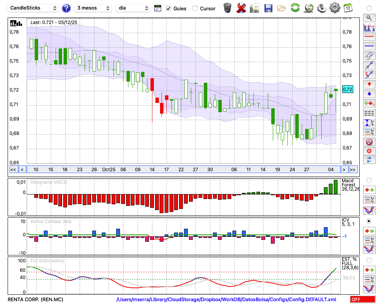Add a red down arrow marker
Viewport: 381px width, 305px height.
point(369,84)
